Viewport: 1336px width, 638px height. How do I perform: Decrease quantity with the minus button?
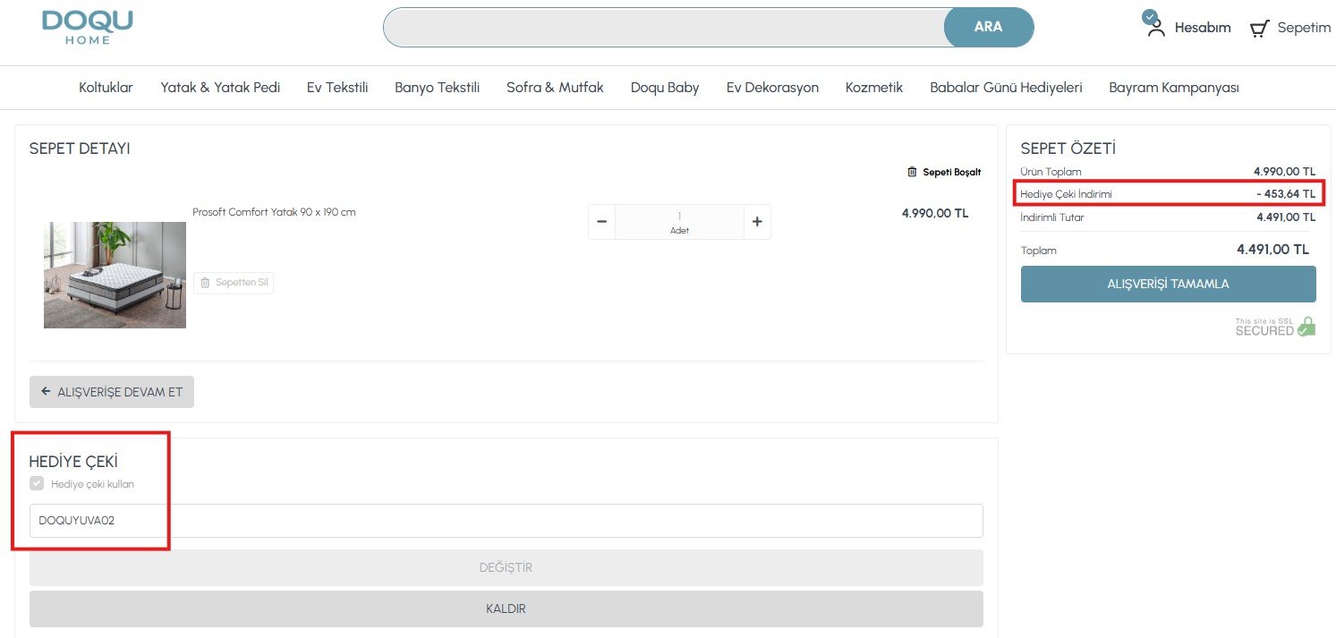point(602,222)
